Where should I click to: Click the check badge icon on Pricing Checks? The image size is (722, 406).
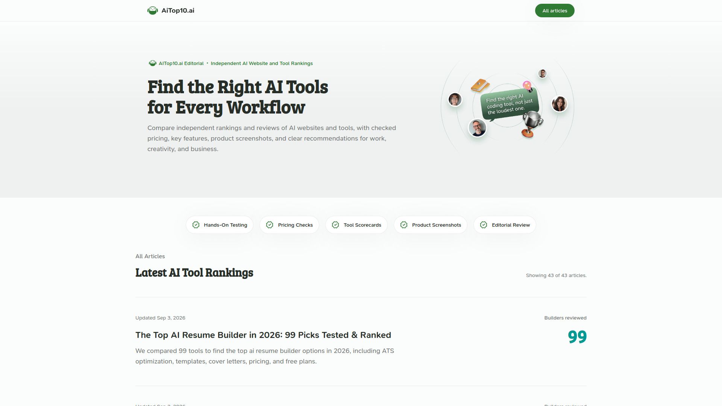pyautogui.click(x=270, y=225)
